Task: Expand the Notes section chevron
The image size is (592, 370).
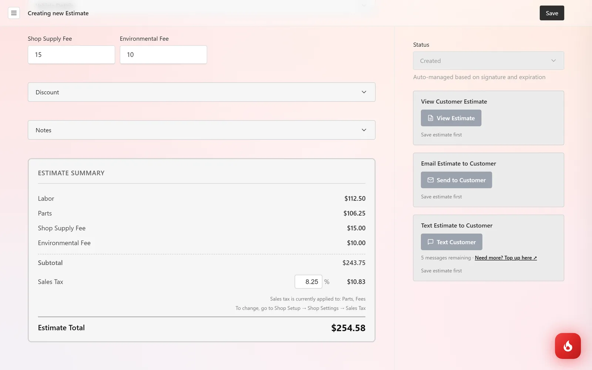Action: click(364, 130)
